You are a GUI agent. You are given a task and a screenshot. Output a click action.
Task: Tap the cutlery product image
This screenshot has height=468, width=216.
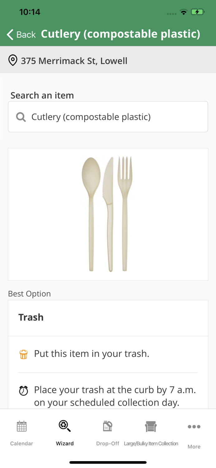coord(108,214)
